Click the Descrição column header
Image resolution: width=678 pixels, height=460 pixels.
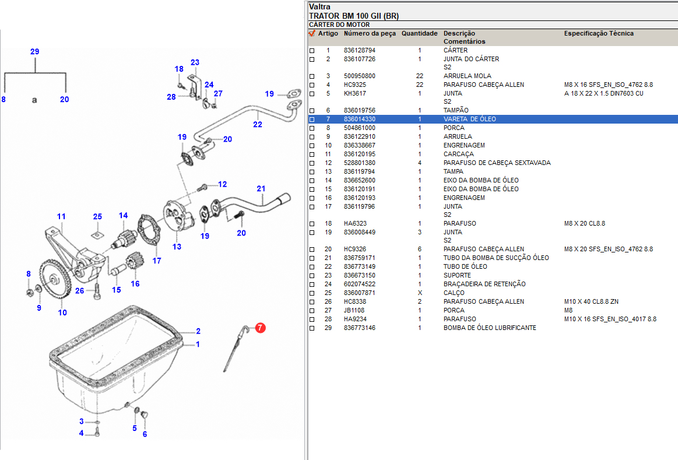point(459,33)
